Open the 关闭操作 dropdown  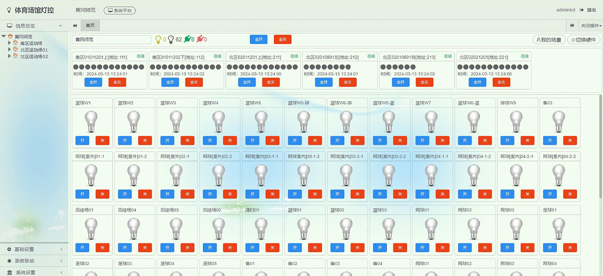[x=591, y=25]
